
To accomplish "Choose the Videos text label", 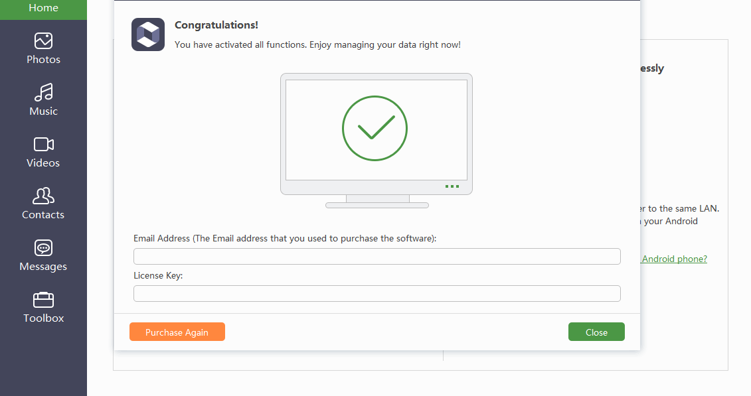I will click(x=43, y=163).
